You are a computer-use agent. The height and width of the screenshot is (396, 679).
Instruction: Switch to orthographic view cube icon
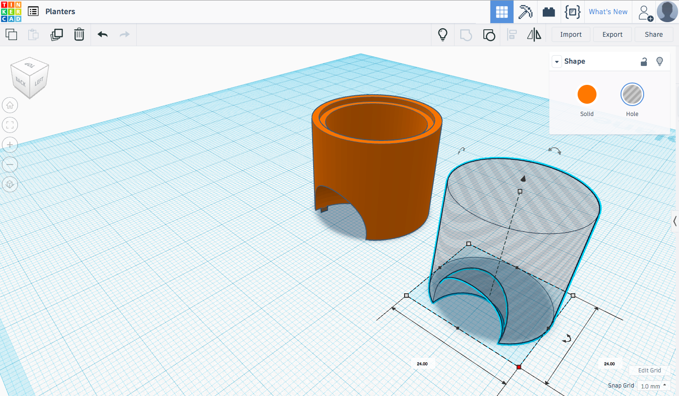tap(10, 184)
